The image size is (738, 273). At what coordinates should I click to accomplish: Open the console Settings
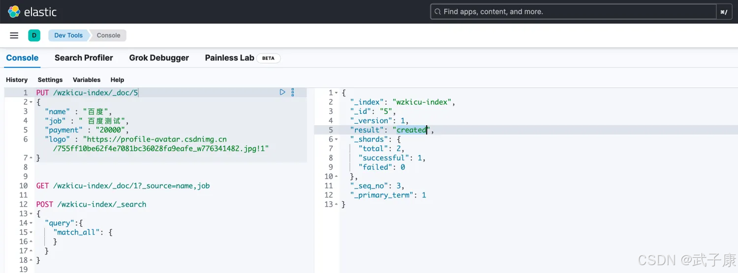point(50,80)
